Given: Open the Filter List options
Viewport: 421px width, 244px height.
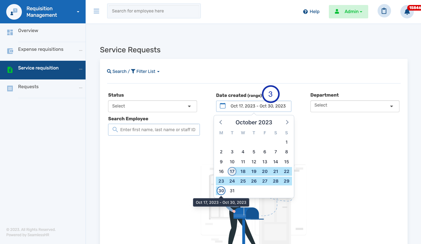Looking at the screenshot, I should [145, 71].
